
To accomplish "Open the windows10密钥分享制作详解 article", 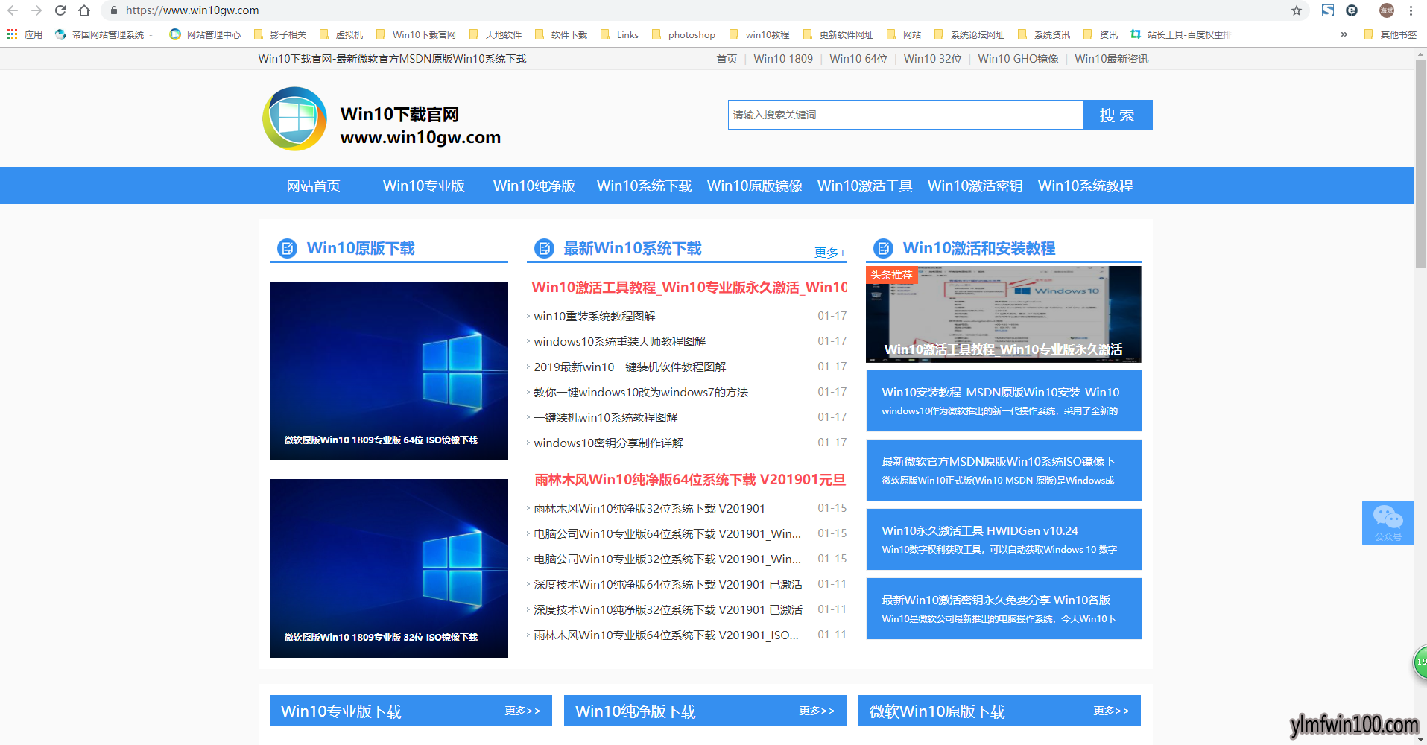I will [x=609, y=443].
